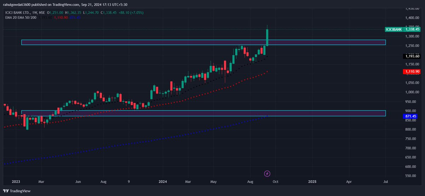Screen dimensions: 425x196
Task: Click the TradingView logo at the bottom left
Action: point(17,191)
